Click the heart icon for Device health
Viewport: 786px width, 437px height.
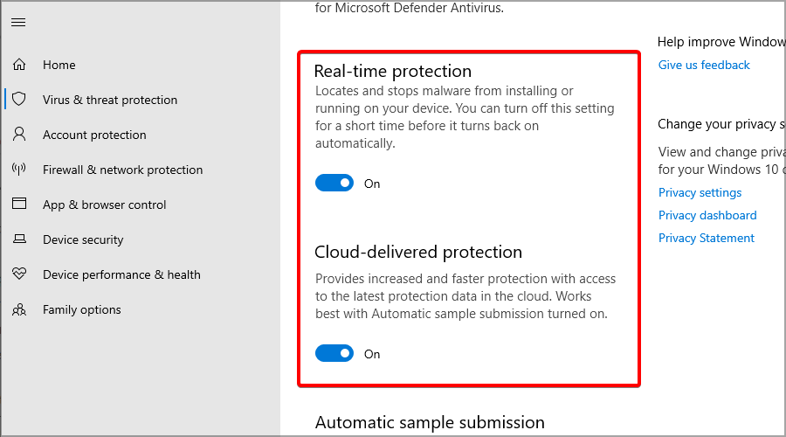(x=19, y=274)
